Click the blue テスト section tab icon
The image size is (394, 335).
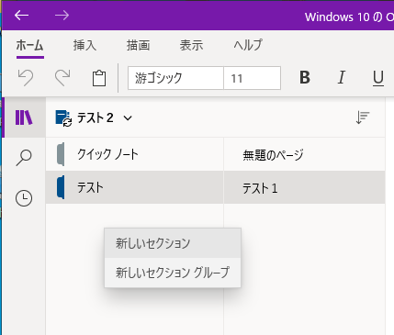pos(61,187)
